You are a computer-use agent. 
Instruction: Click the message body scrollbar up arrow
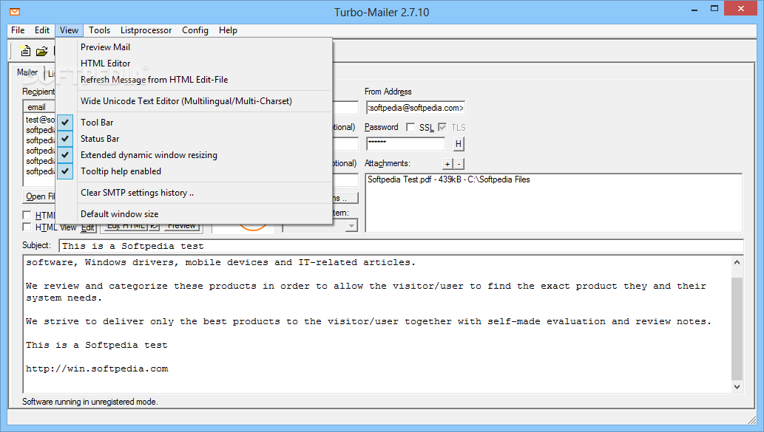[x=737, y=263]
